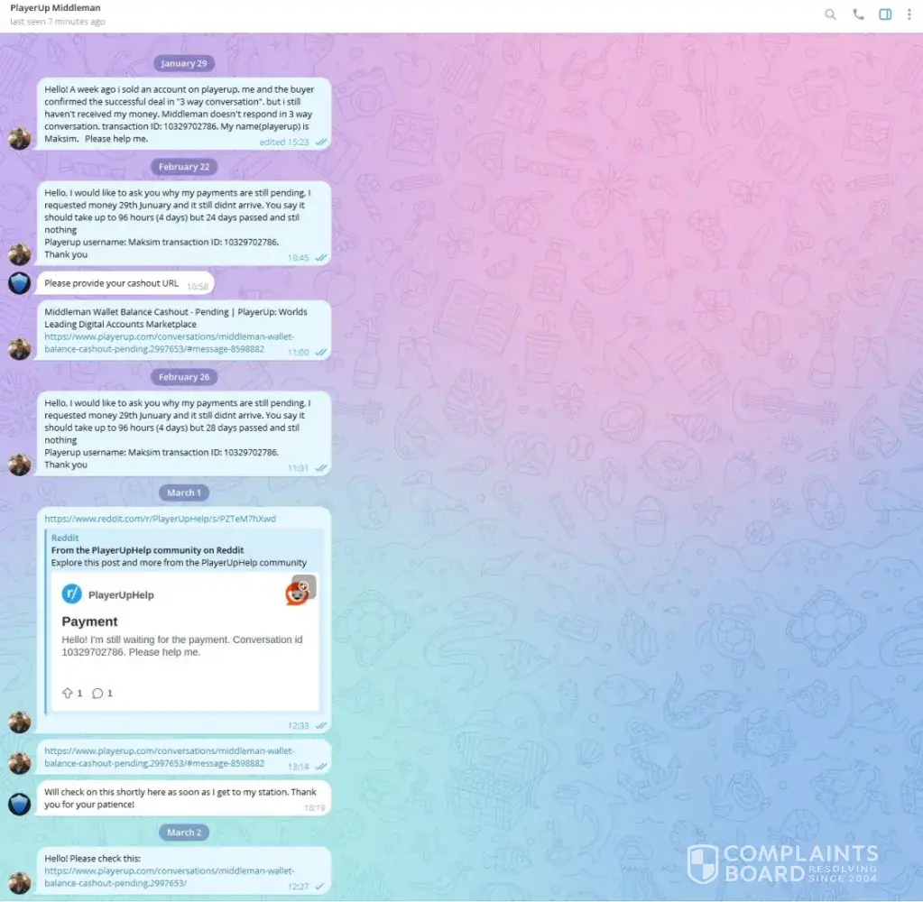Viewport: 923px width, 902px height.
Task: Click the 'Reddit' source label in preview
Action: 65,538
